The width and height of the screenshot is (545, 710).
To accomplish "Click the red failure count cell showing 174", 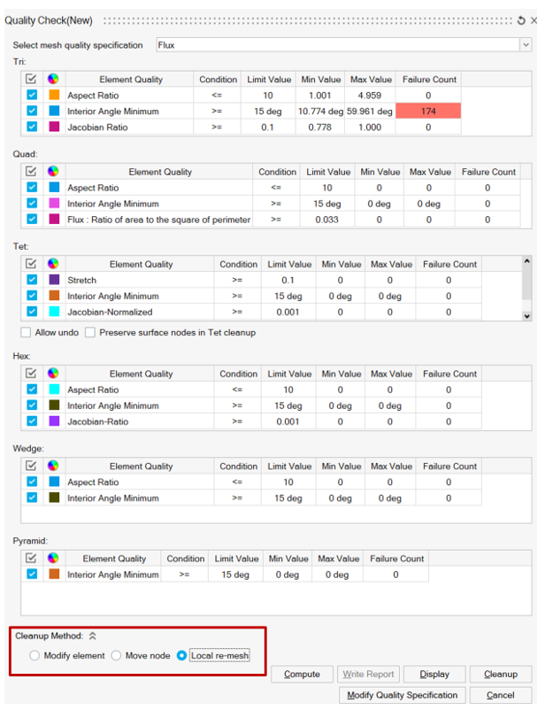I will pyautogui.click(x=428, y=112).
